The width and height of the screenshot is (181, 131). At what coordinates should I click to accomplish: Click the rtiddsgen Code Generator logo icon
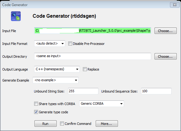point(16,16)
